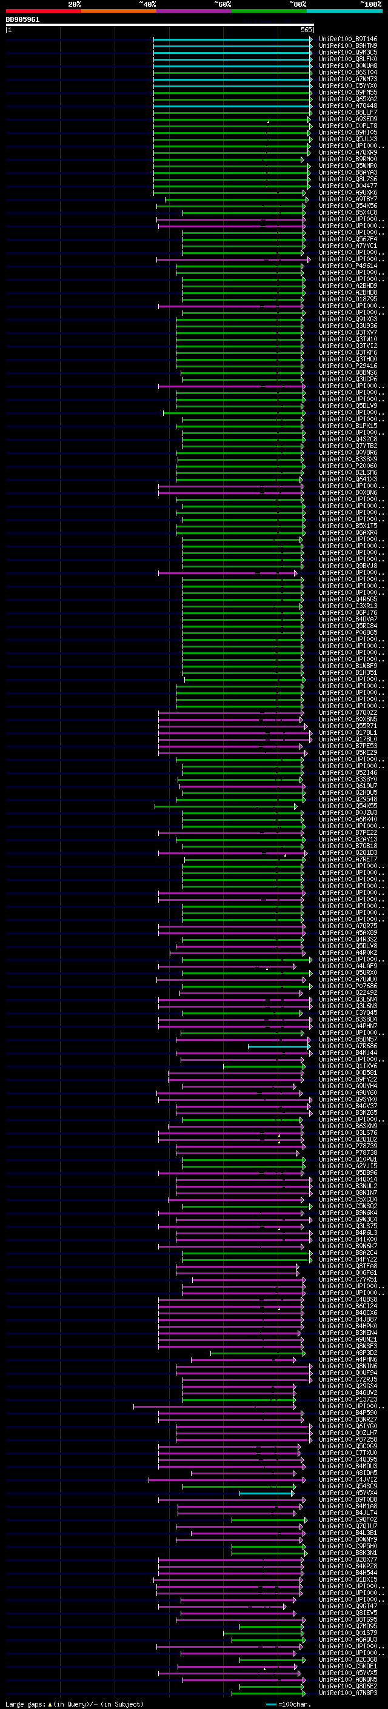Click the magenta alignment bar for UniRef100_Q2Q1D3

pos(233,853)
